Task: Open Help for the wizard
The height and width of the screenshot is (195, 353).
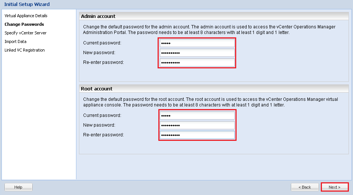Action: [18, 187]
